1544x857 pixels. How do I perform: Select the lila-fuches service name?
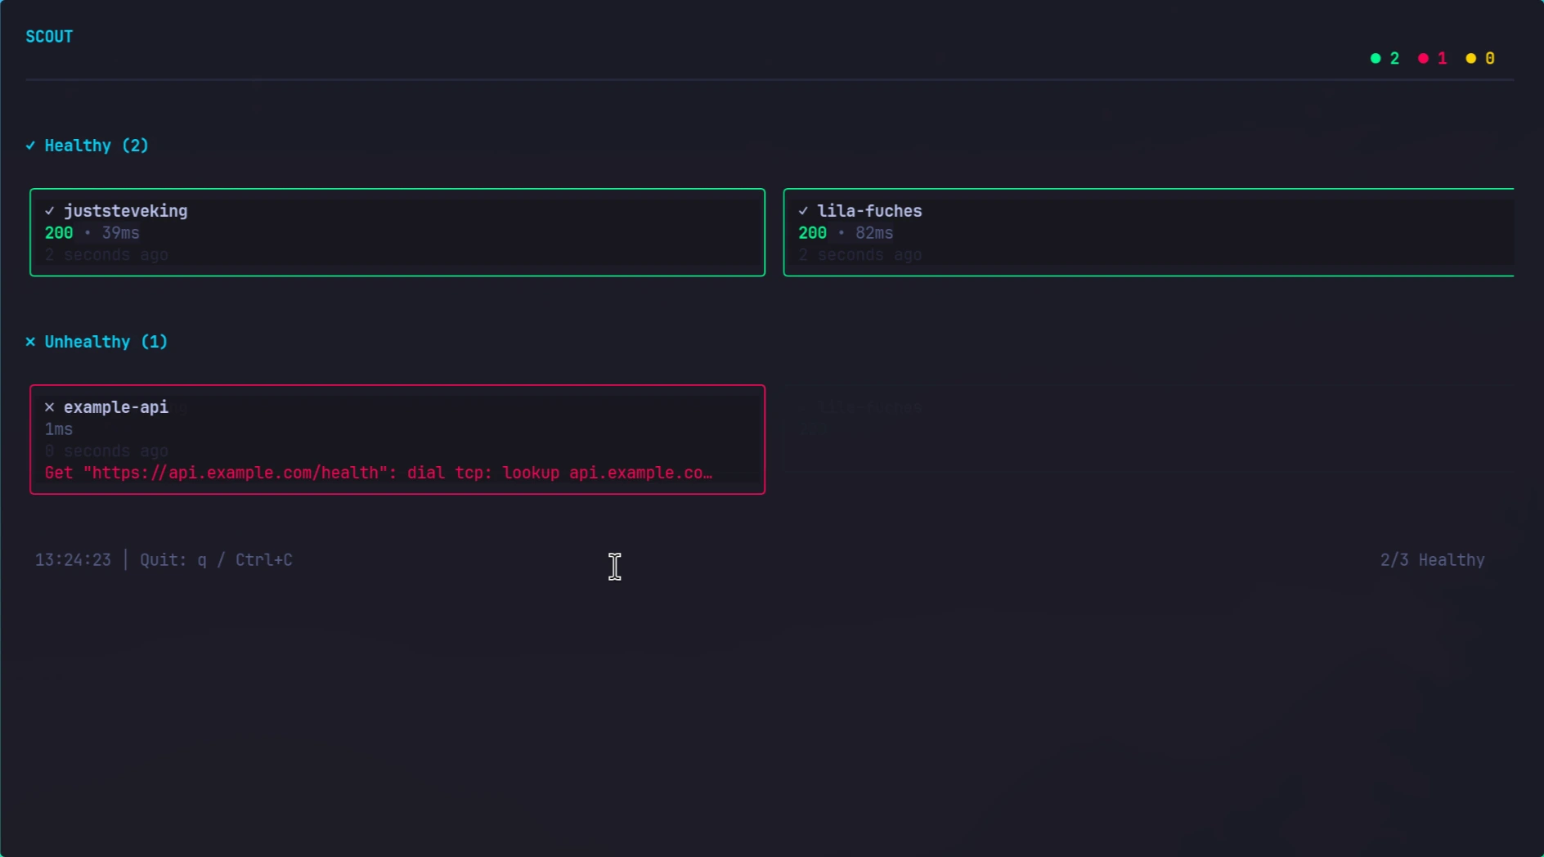click(x=869, y=211)
